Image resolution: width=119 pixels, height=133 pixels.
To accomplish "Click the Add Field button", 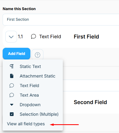I will 17,54.
